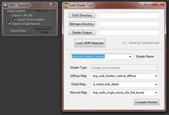Click the TAGS Directory path field
The image size is (169, 115).
point(129,15)
